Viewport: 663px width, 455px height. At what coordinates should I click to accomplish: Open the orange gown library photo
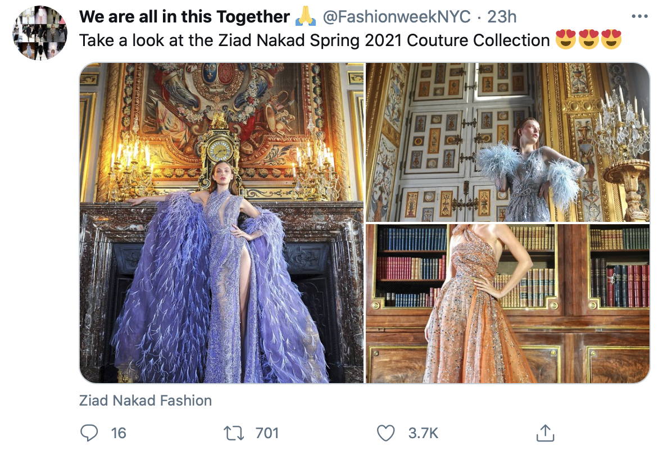507,304
